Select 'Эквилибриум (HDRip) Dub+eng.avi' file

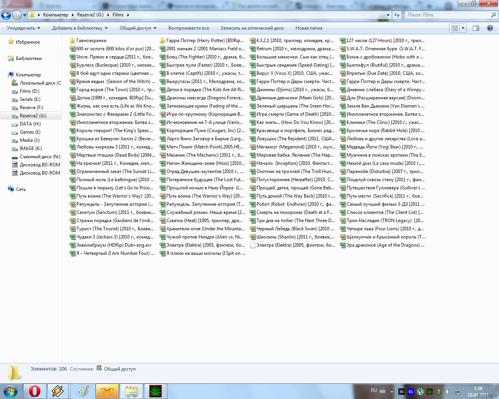click(x=111, y=245)
